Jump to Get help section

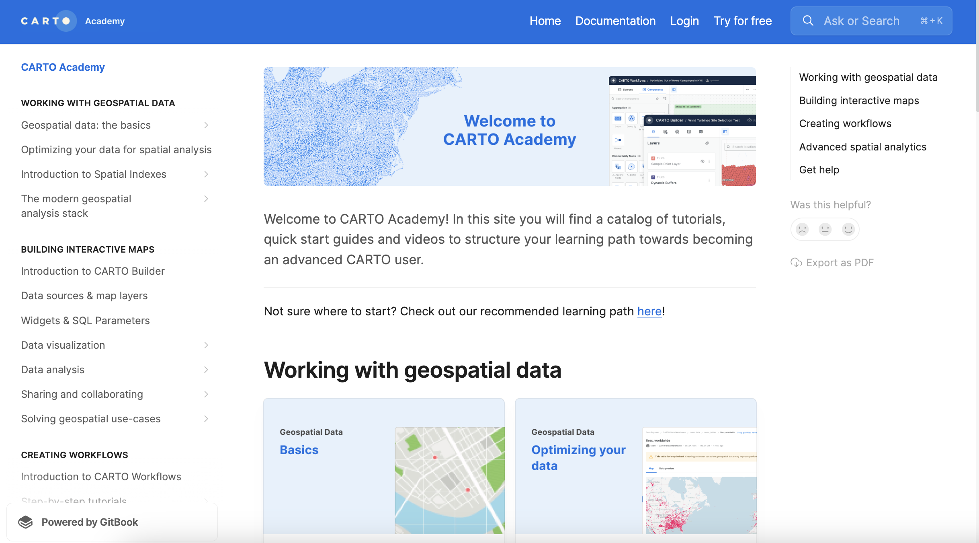tap(819, 170)
